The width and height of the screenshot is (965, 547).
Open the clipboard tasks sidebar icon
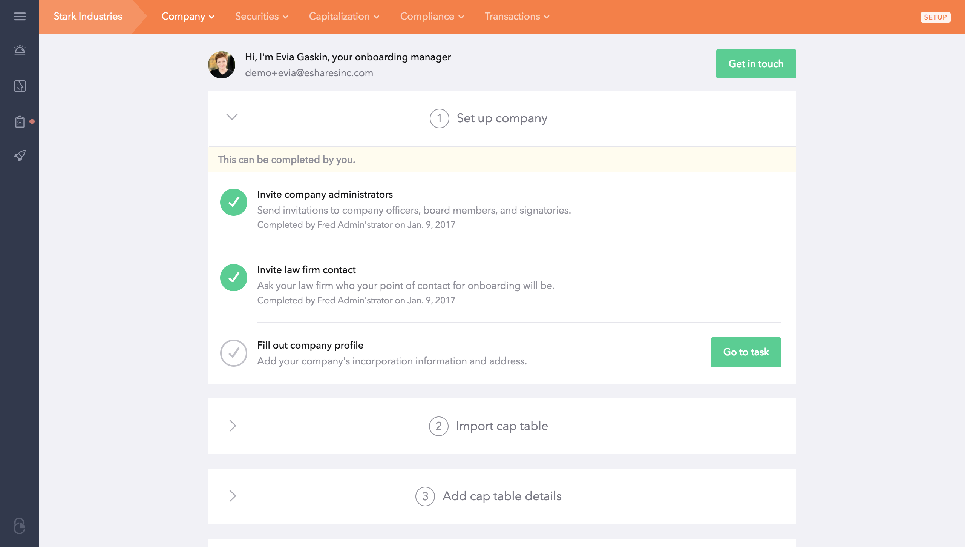point(20,121)
